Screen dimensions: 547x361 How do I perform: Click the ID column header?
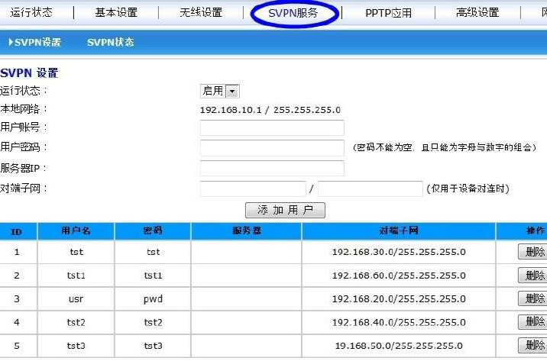[x=16, y=231]
